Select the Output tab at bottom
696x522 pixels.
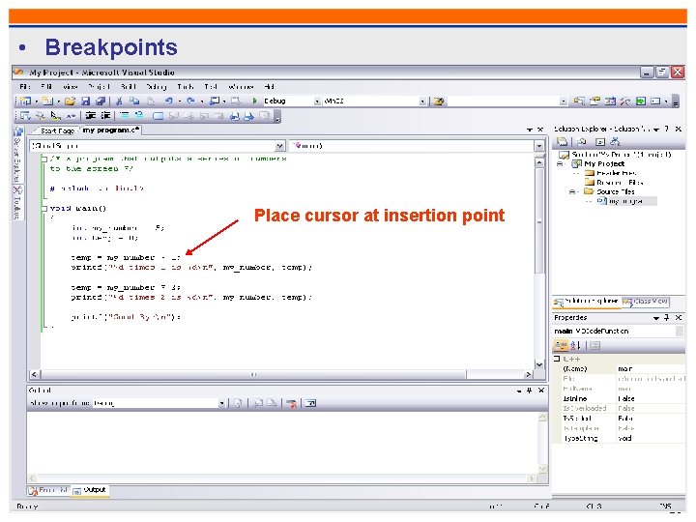coord(90,490)
